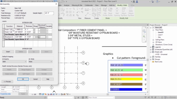Click the 1 : 100 view scale

(34, 94)
